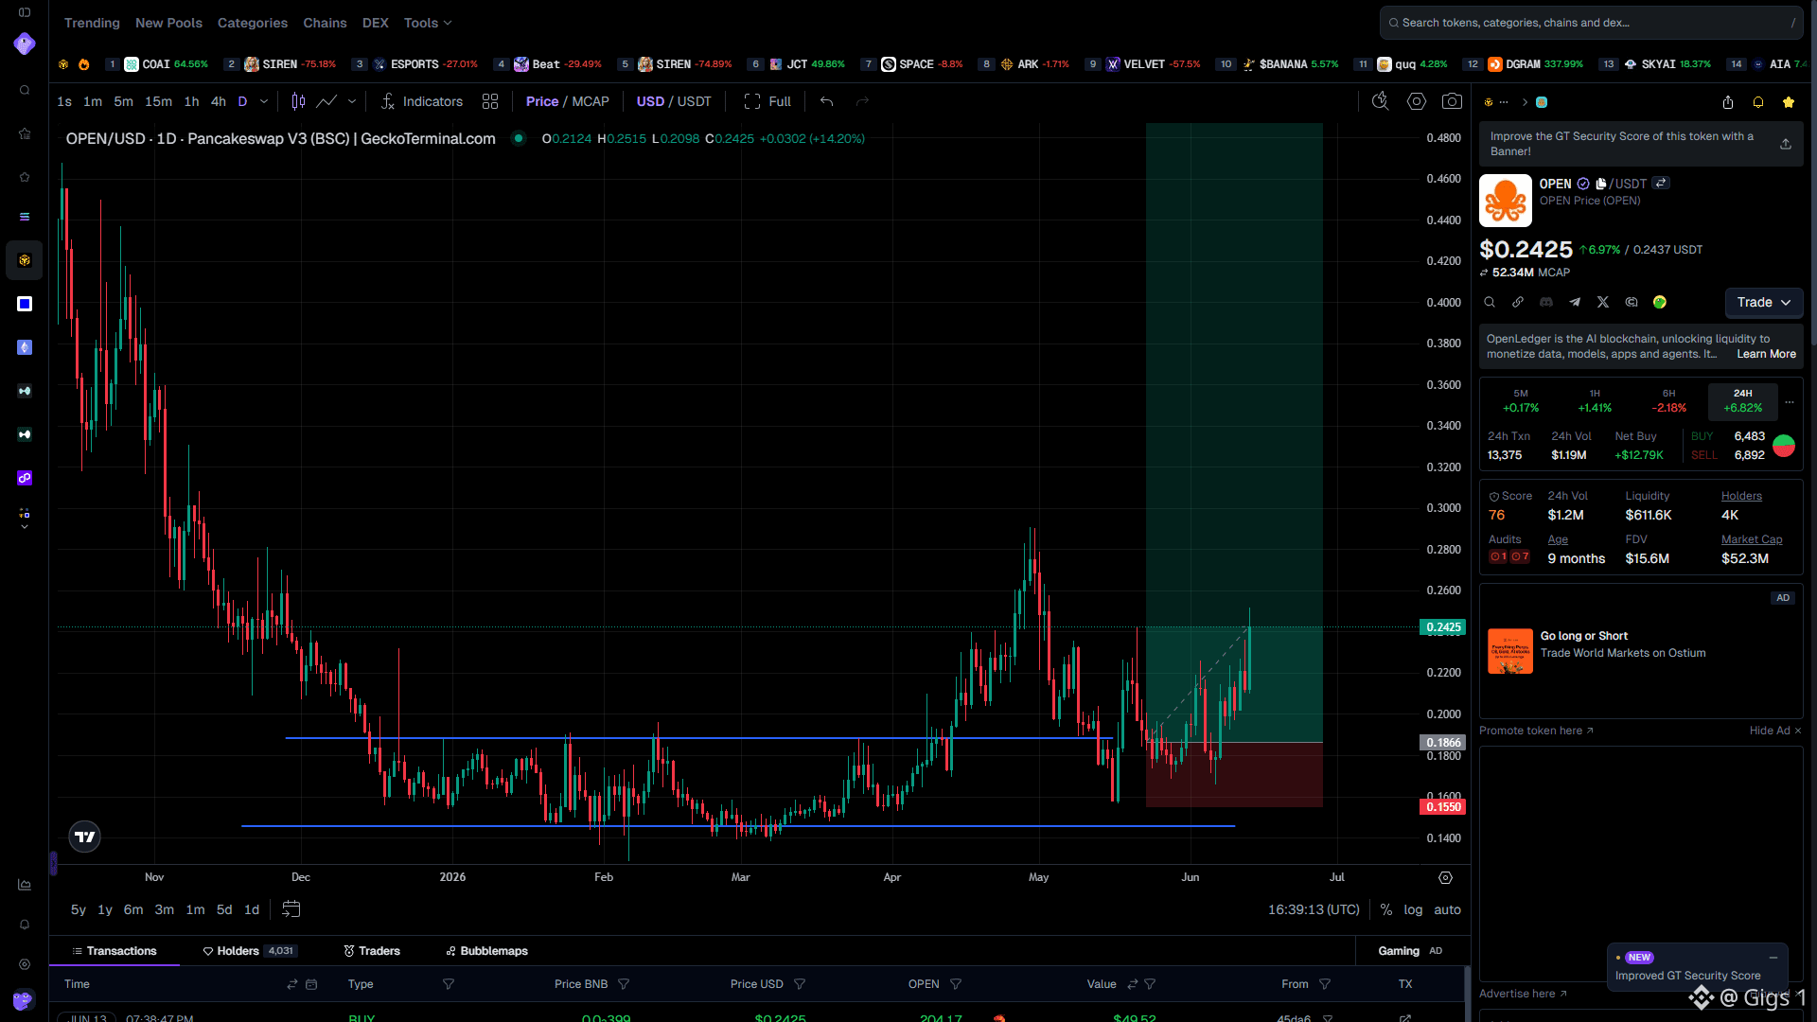Open the token Discord icon
Image resolution: width=1817 pixels, height=1022 pixels.
pos(1546,303)
